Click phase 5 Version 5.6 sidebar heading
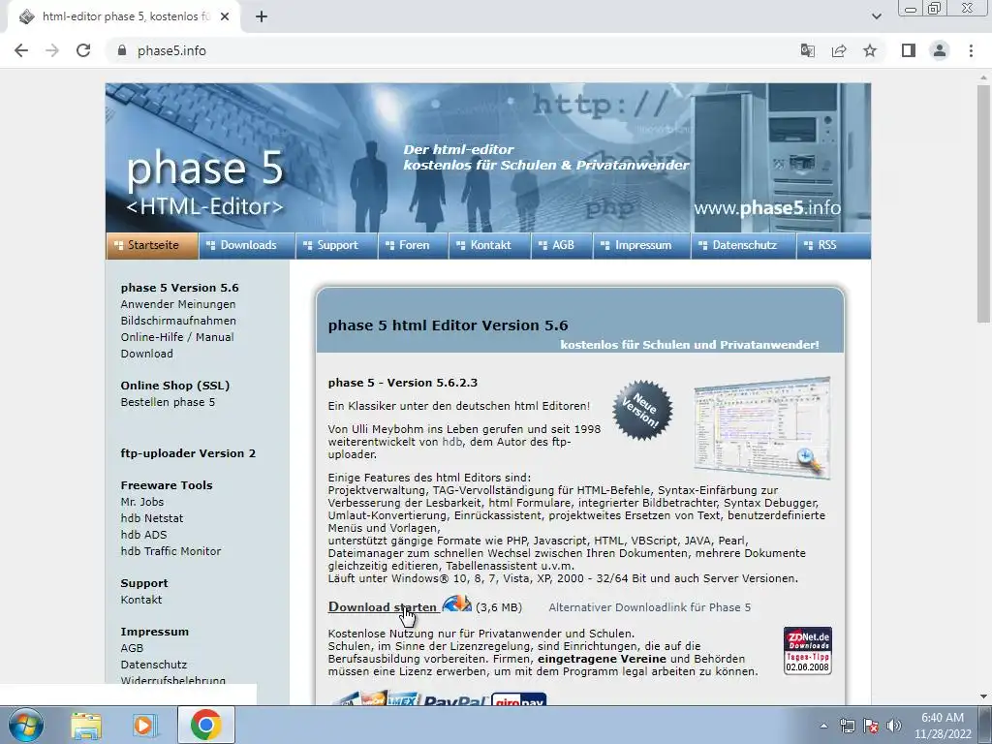This screenshot has width=992, height=744. coord(179,288)
